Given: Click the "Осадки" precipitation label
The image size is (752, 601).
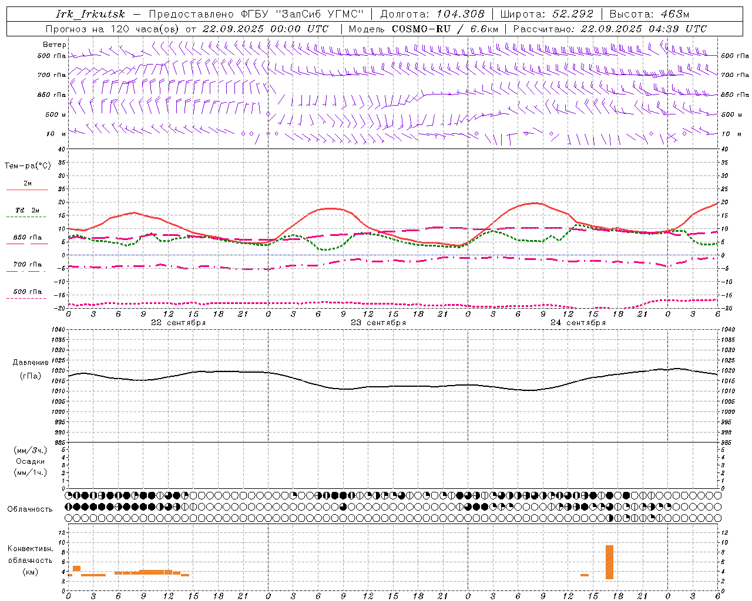Looking at the screenshot, I should pos(31,461).
